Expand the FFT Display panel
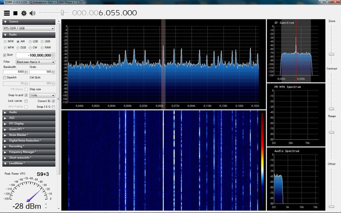The image size is (341, 213). click(29, 124)
